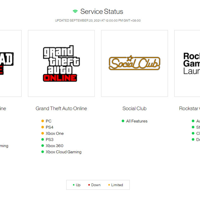Click the Up legend label

pyautogui.click(x=78, y=185)
